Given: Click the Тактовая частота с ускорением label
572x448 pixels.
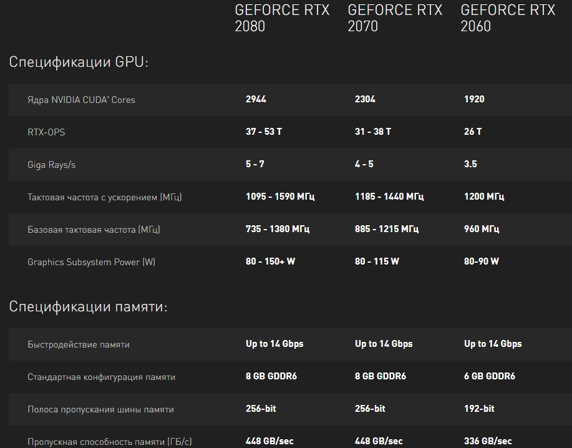Looking at the screenshot, I should click(x=105, y=197).
